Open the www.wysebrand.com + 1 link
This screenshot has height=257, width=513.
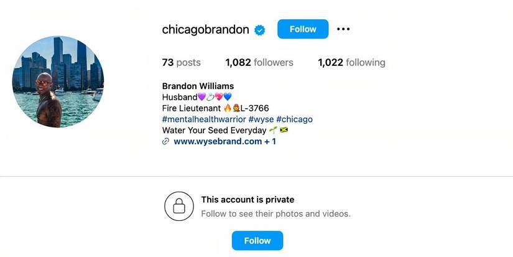pyautogui.click(x=224, y=141)
